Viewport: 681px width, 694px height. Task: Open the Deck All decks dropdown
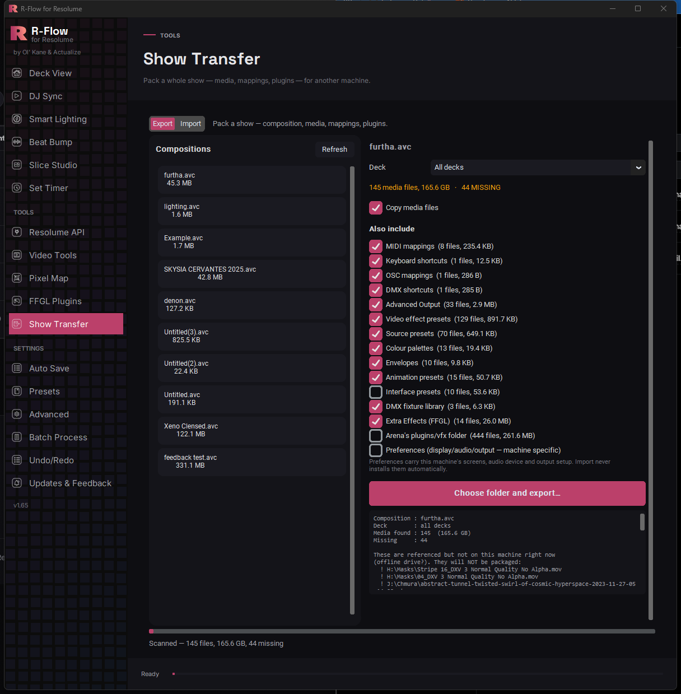point(538,167)
